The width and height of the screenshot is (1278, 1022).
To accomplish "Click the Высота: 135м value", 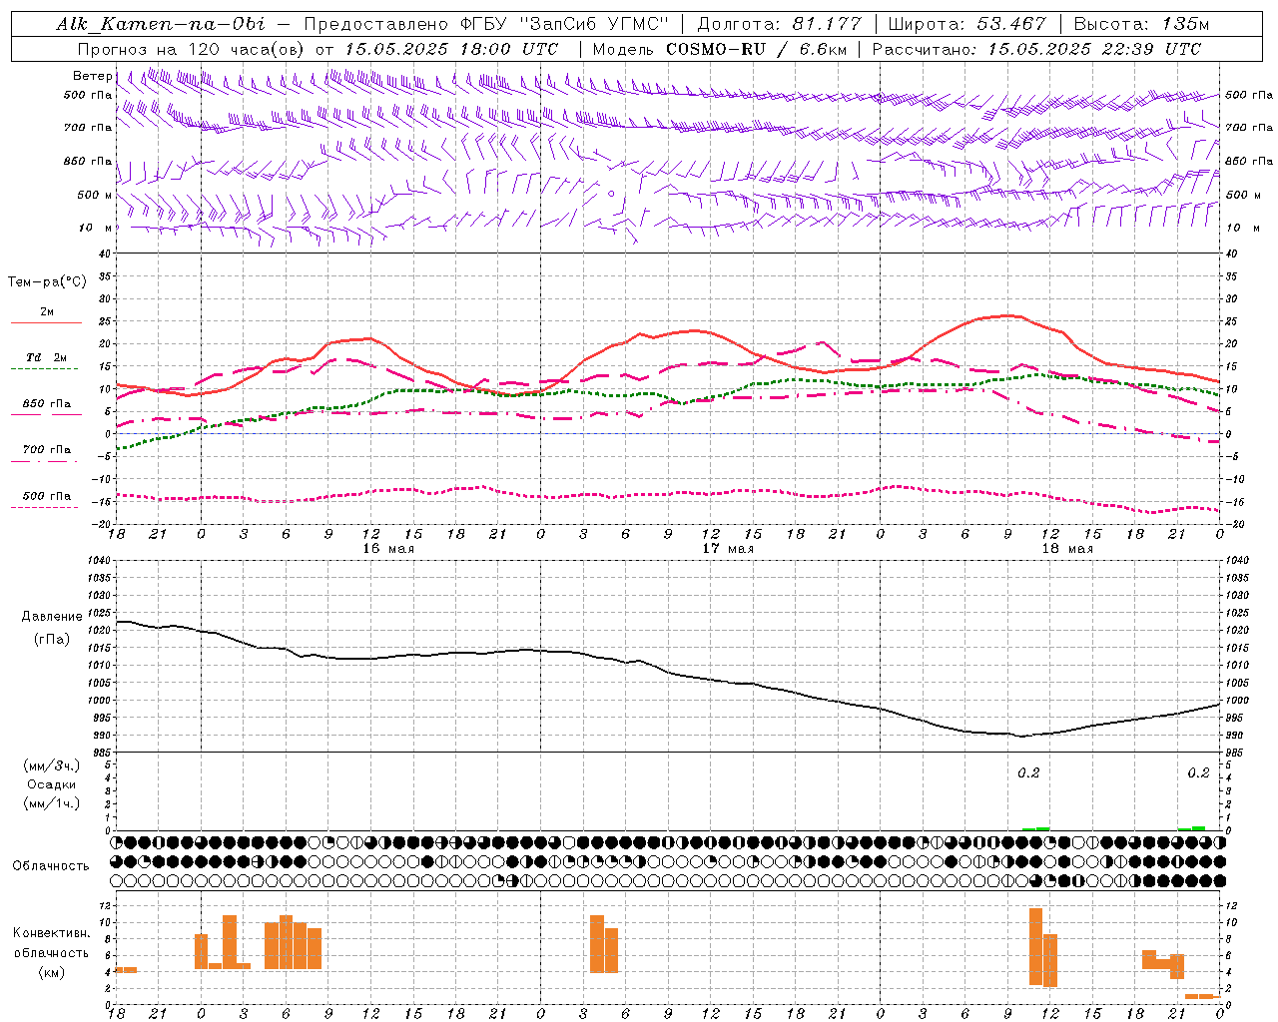I will [1141, 24].
